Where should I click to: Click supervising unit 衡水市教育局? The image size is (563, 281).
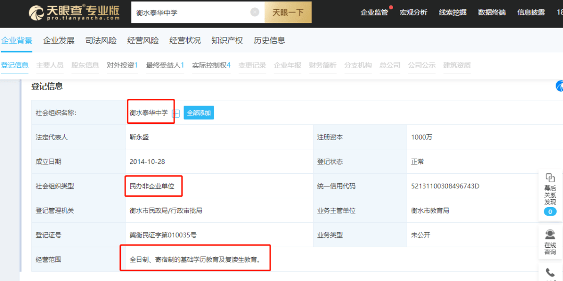tap(430, 210)
